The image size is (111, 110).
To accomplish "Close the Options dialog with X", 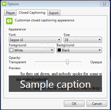I will 104,4.
